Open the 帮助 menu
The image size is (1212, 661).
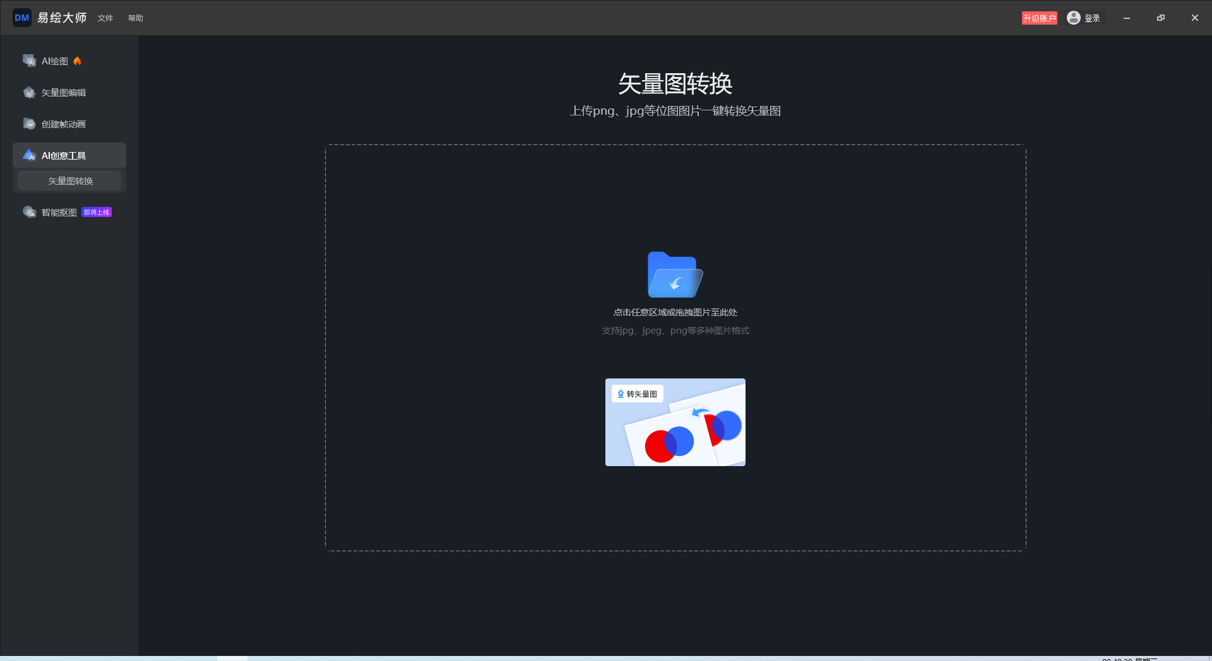[136, 18]
